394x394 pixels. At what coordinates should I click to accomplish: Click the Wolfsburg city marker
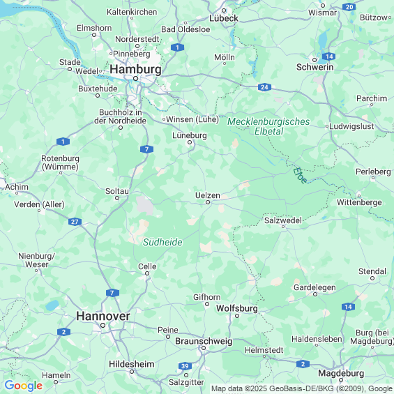237,316
